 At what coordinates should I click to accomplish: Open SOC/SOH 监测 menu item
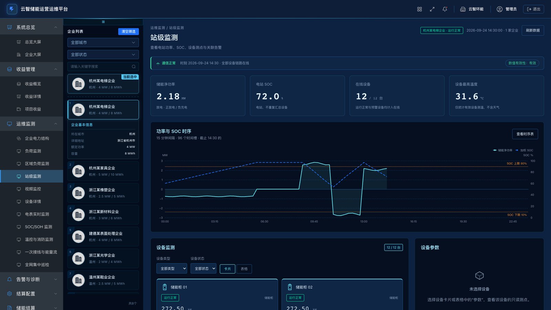click(31, 227)
